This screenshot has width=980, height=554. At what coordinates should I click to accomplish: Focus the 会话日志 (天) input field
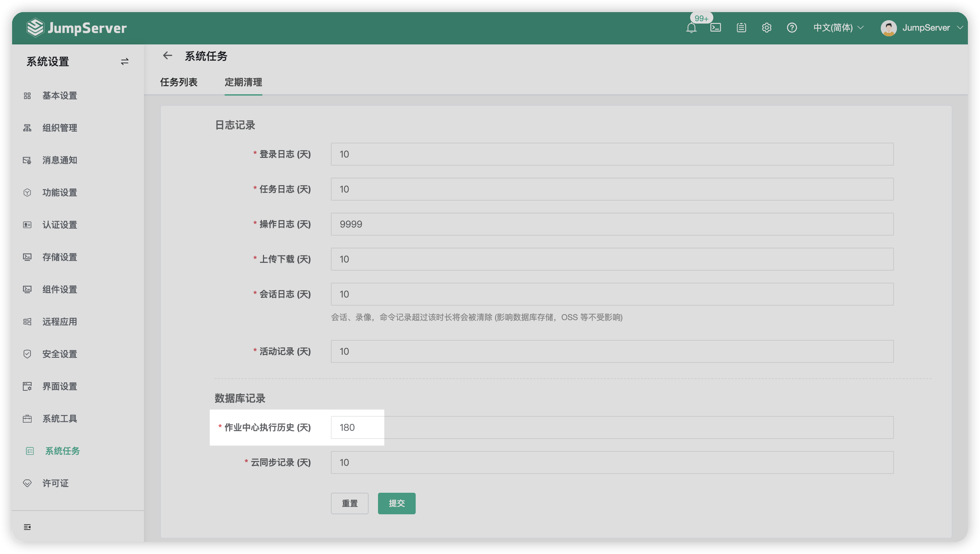612,294
